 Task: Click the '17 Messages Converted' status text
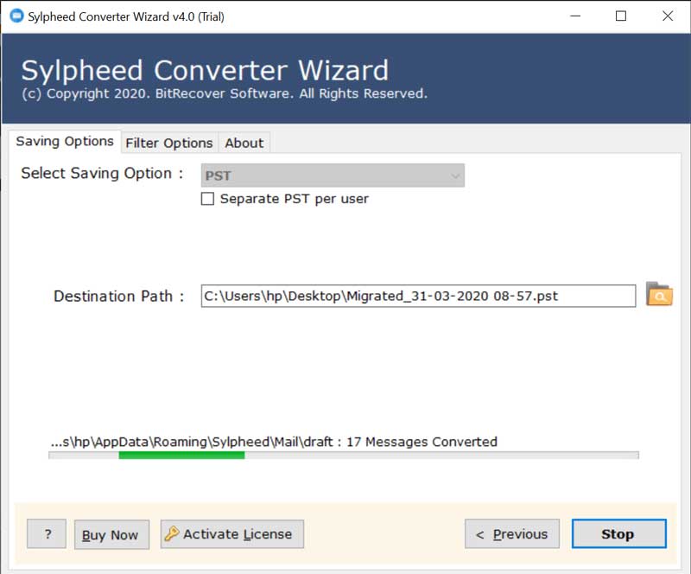[x=422, y=442]
